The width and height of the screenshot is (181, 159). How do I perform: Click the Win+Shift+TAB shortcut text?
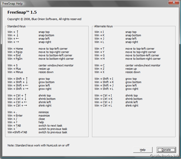tap(17, 132)
